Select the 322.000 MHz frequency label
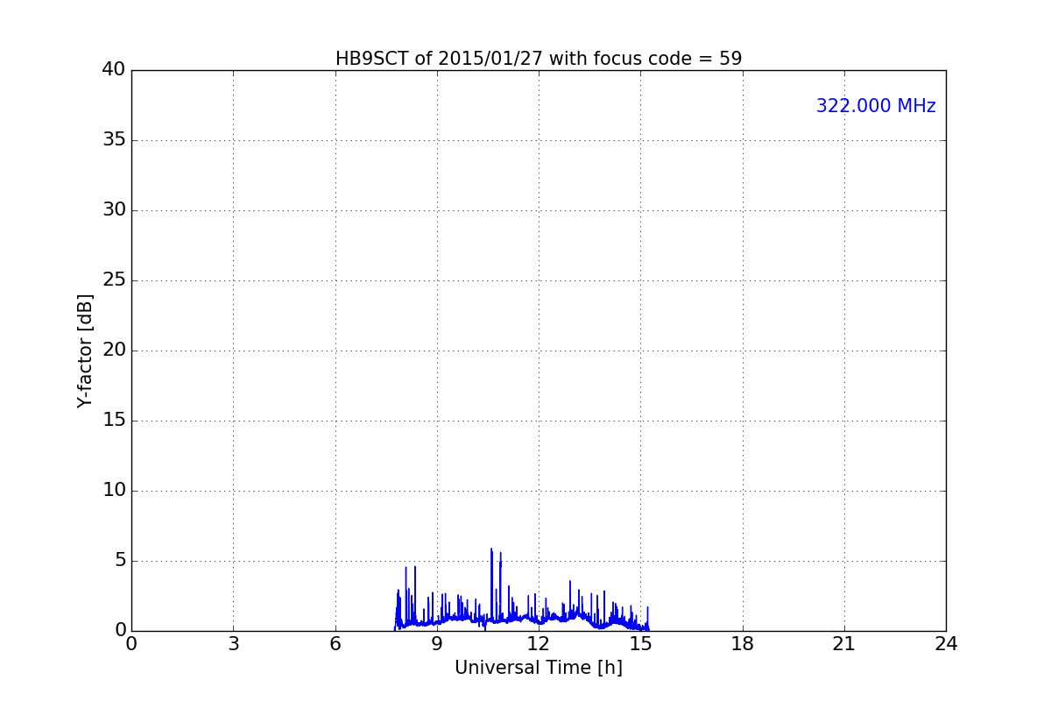Image resolution: width=1051 pixels, height=701 pixels. [876, 106]
